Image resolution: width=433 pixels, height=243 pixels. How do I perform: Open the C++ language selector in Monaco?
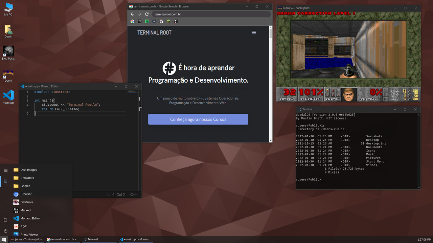tap(134, 195)
